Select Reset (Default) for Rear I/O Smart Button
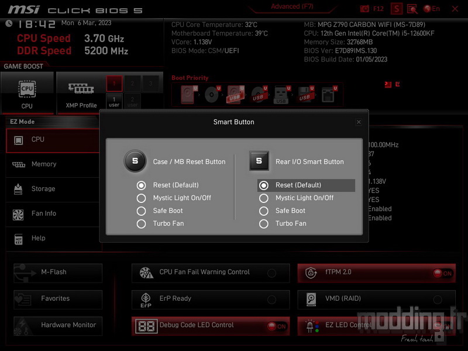This screenshot has height=351, width=468. 264,185
